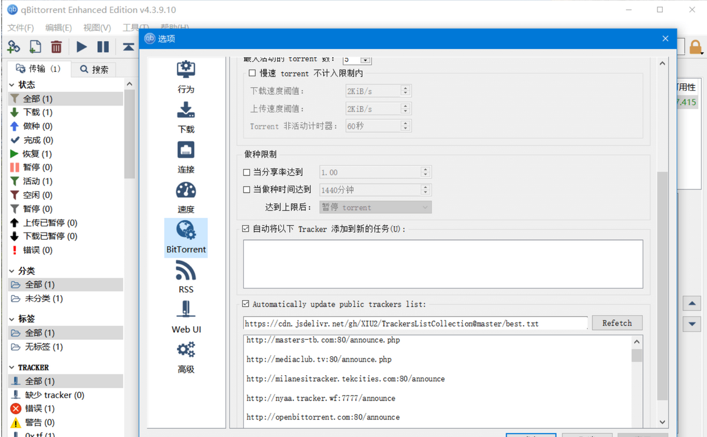The width and height of the screenshot is (707, 437).
Task: Click the up arrow button behind dialog
Action: pos(692,304)
